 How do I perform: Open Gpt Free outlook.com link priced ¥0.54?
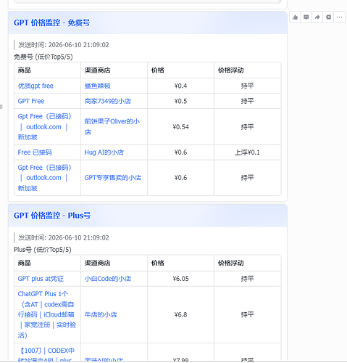pos(44,127)
